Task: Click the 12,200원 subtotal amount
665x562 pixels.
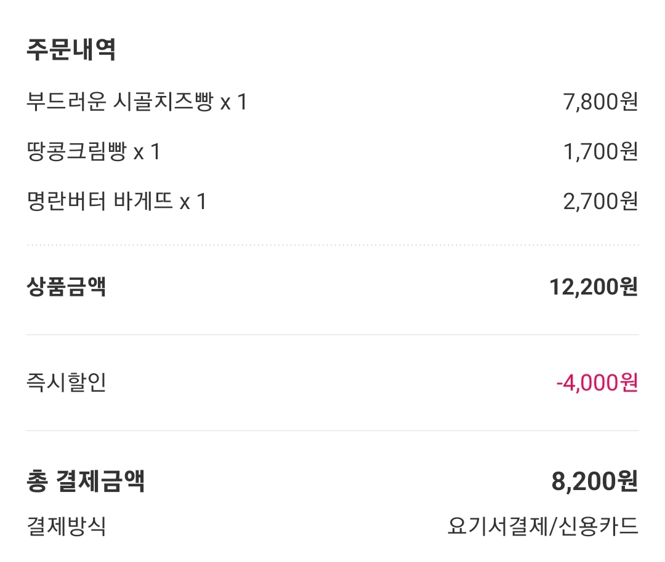Action: (x=593, y=287)
